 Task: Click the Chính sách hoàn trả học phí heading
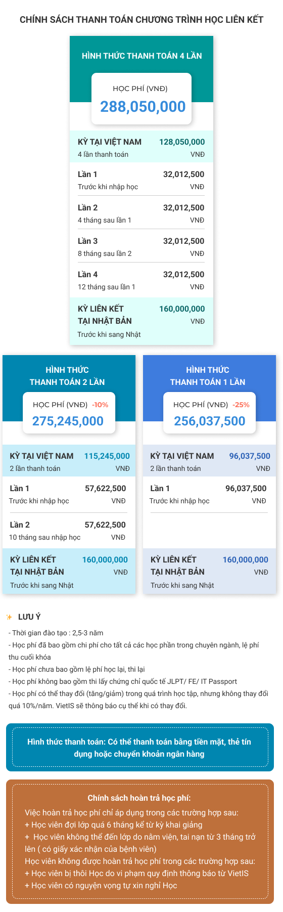tap(139, 798)
